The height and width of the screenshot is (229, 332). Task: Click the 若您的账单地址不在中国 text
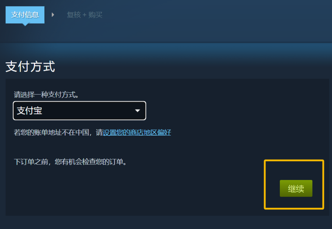pyautogui.click(x=51, y=133)
